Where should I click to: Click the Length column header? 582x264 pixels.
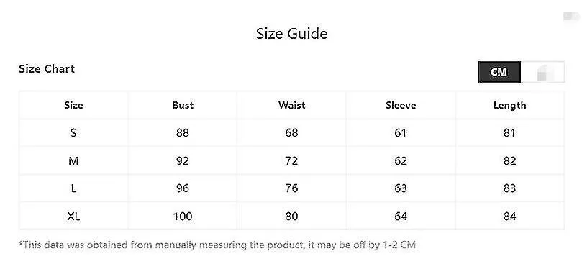click(509, 106)
